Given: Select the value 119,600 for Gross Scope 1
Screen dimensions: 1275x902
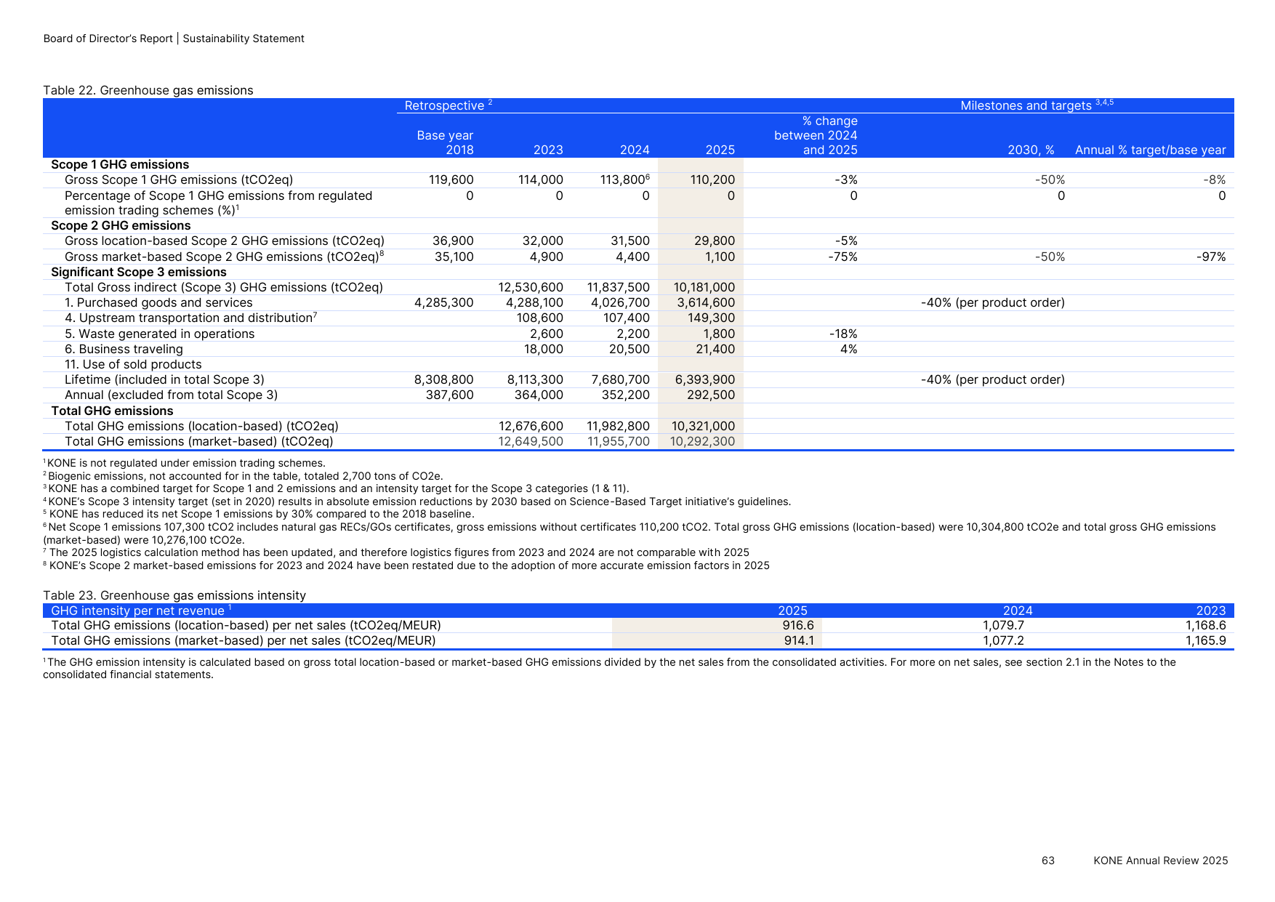Looking at the screenshot, I should click(x=451, y=180).
